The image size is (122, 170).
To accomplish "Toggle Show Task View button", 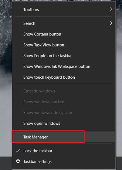I will point(64,45).
